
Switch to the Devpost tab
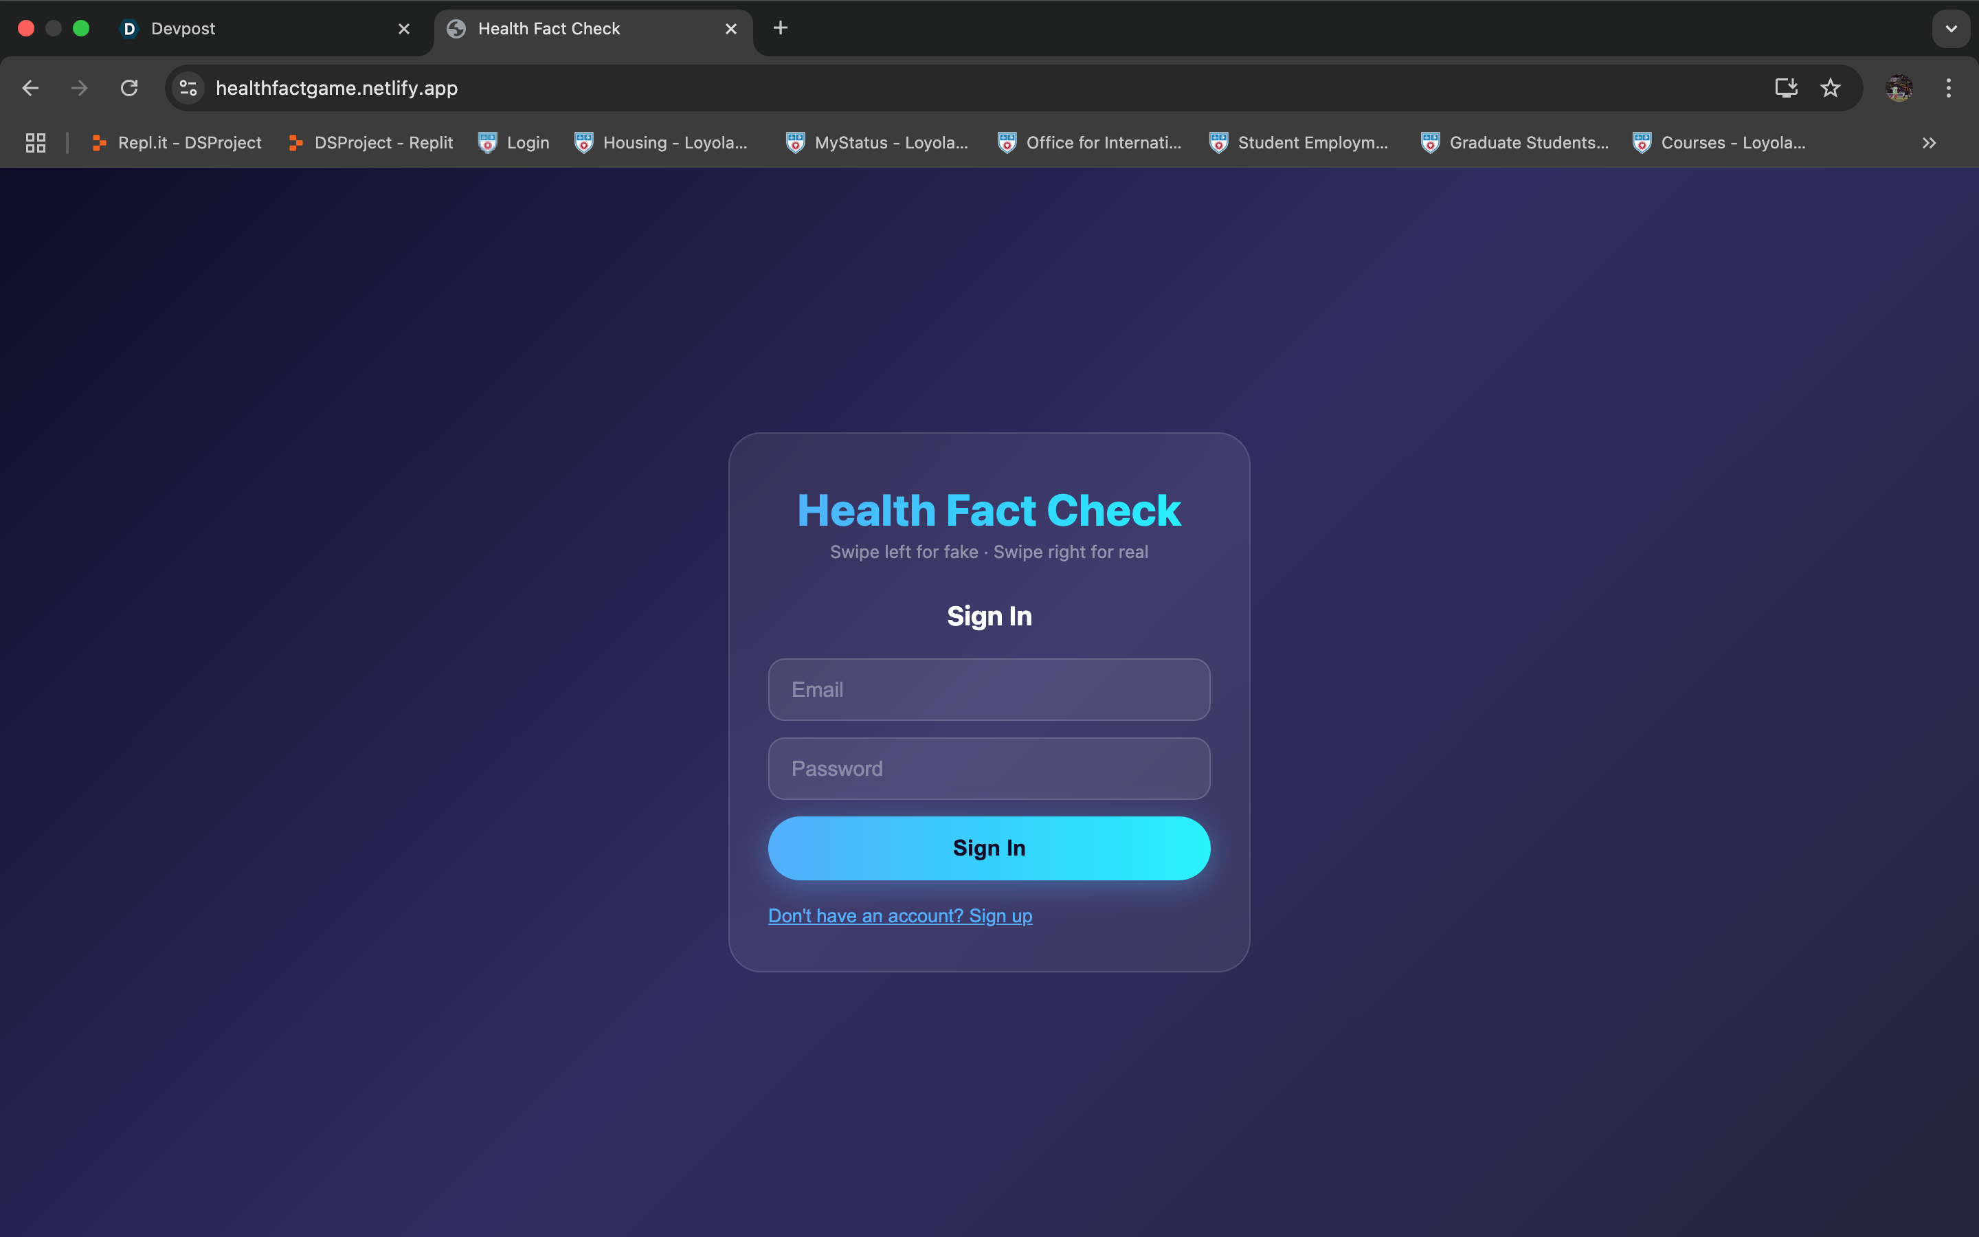point(254,29)
